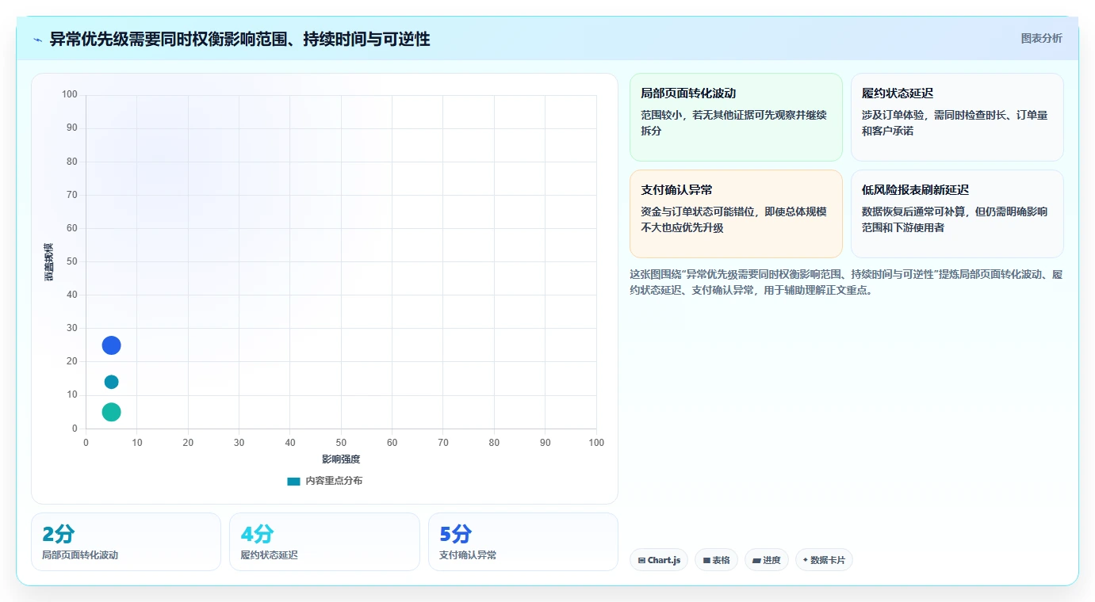The width and height of the screenshot is (1095, 602).
Task: Click the blue bubble near value 25
Action: 111,345
